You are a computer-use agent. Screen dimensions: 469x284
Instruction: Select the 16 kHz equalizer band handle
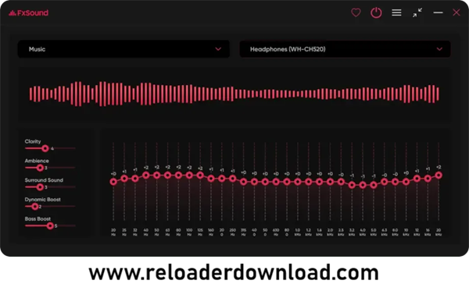point(428,179)
